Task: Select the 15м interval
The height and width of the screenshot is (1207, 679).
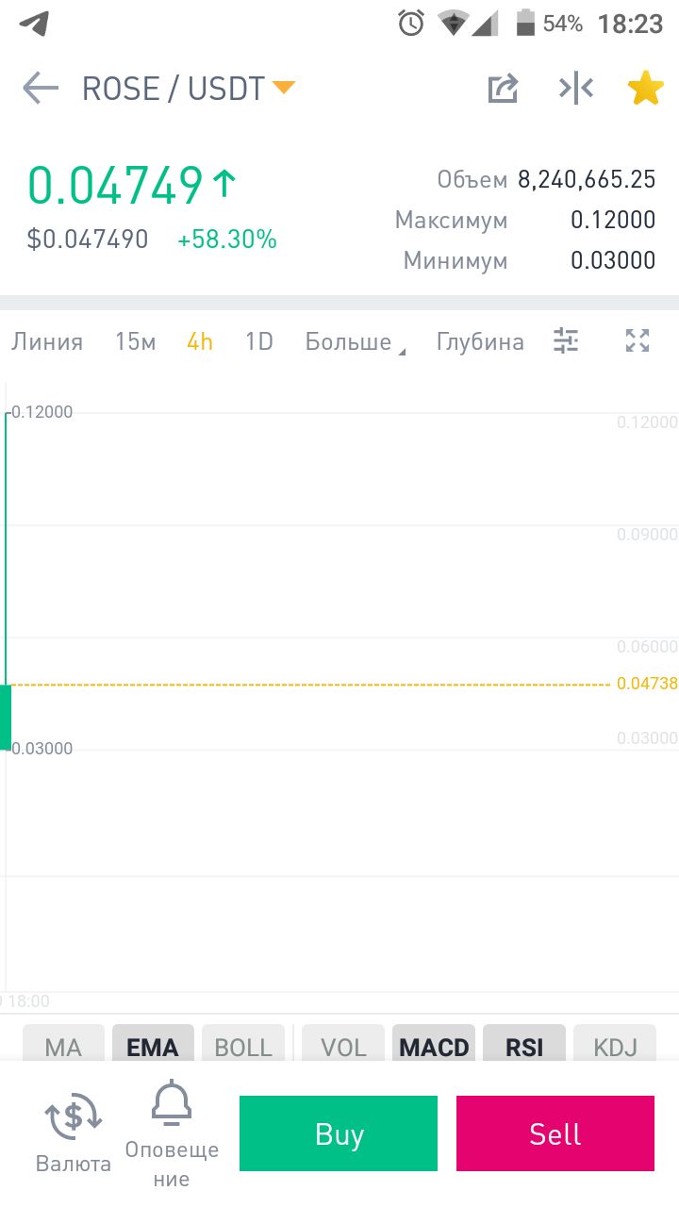Action: [x=135, y=341]
